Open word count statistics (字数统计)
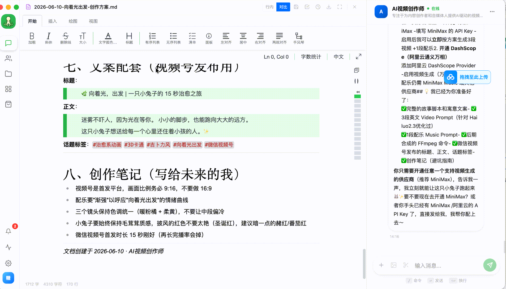The height and width of the screenshot is (289, 506). 311,57
